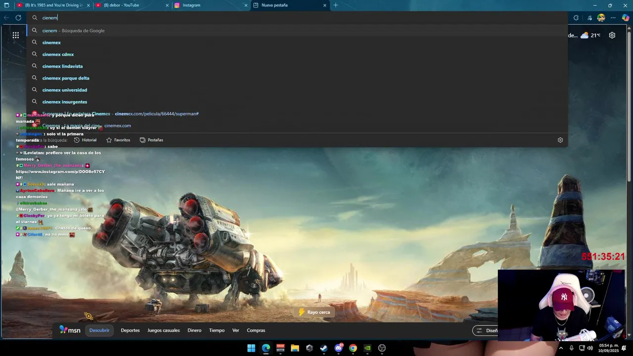
Task: Open the NVIDIA app taskbar icon
Action: (x=367, y=348)
